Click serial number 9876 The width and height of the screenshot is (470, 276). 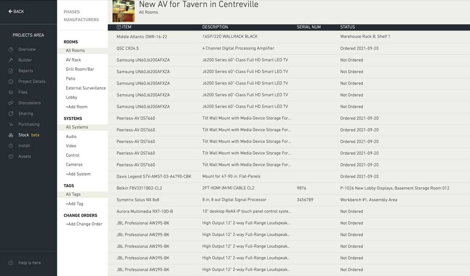pyautogui.click(x=302, y=188)
